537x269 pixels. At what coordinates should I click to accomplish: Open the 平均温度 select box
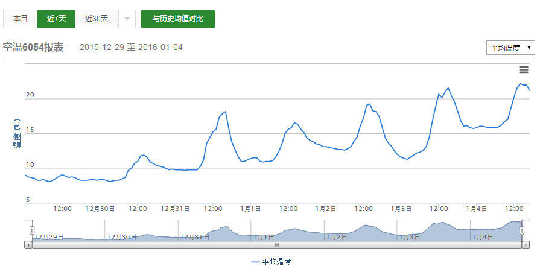510,48
